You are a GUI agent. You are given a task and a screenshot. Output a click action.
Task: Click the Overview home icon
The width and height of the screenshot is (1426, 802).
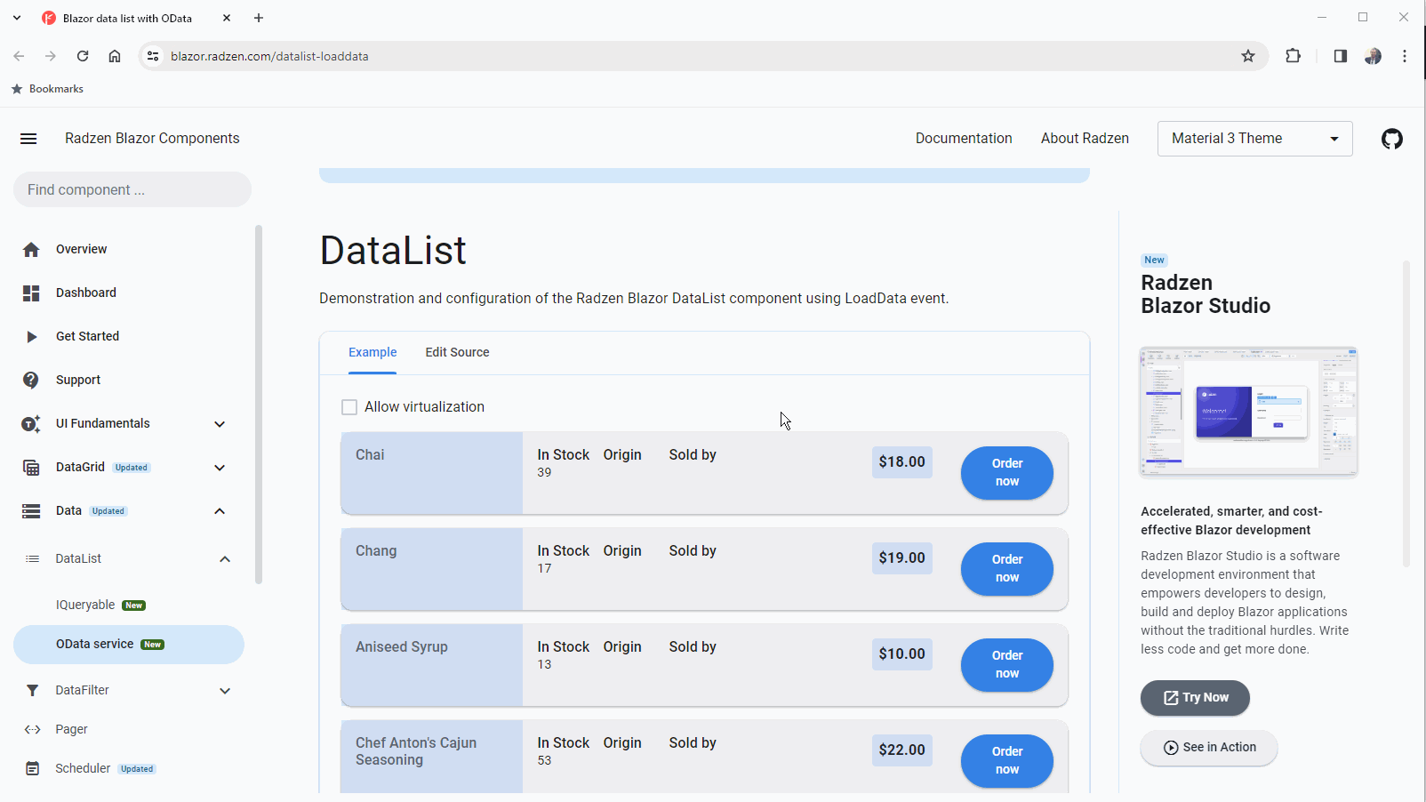31,250
